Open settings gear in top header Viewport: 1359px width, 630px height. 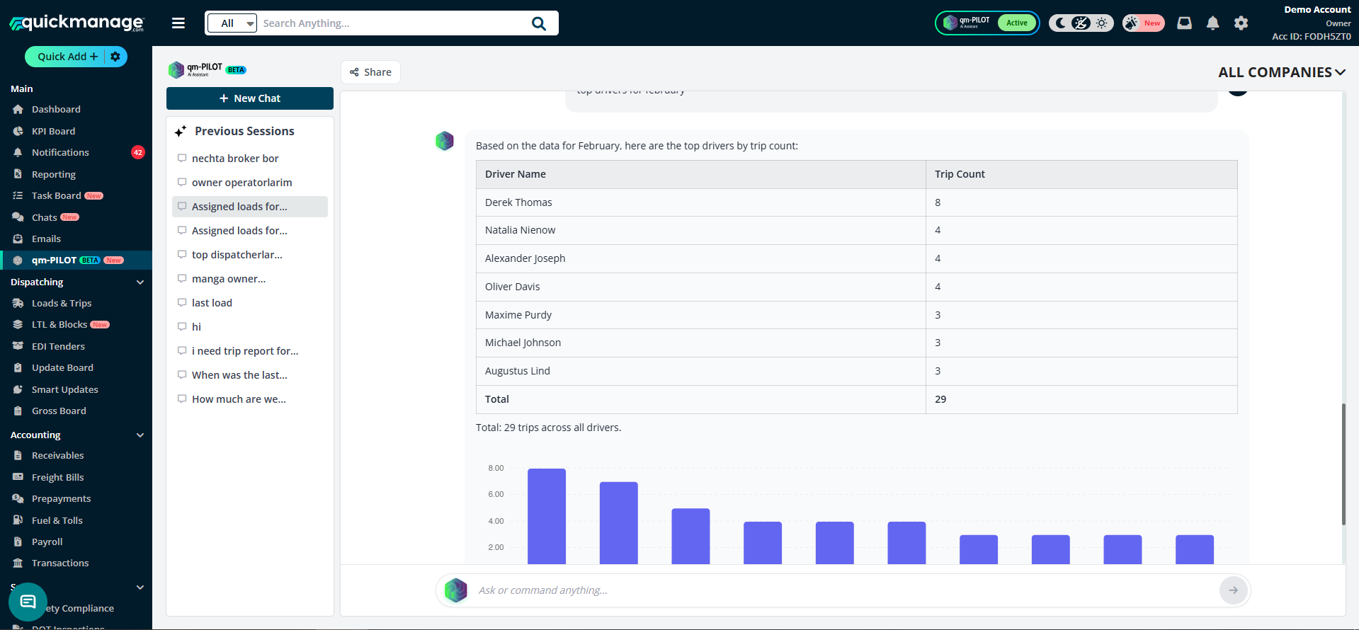tap(1241, 23)
